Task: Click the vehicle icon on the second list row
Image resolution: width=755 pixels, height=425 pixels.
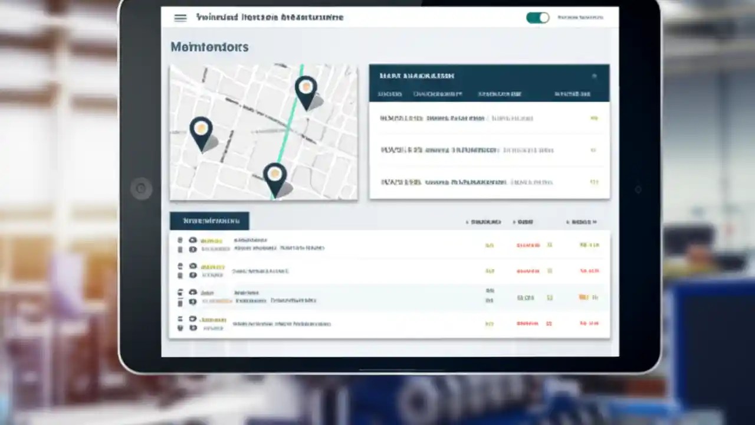Action: [192, 267]
